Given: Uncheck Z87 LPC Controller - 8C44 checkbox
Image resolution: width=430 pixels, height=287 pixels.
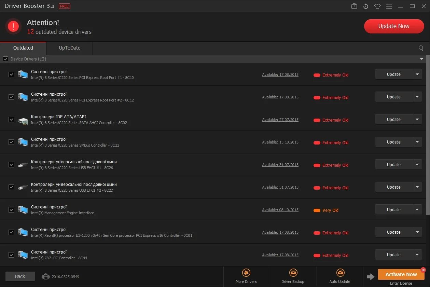Looking at the screenshot, I should tap(11, 255).
